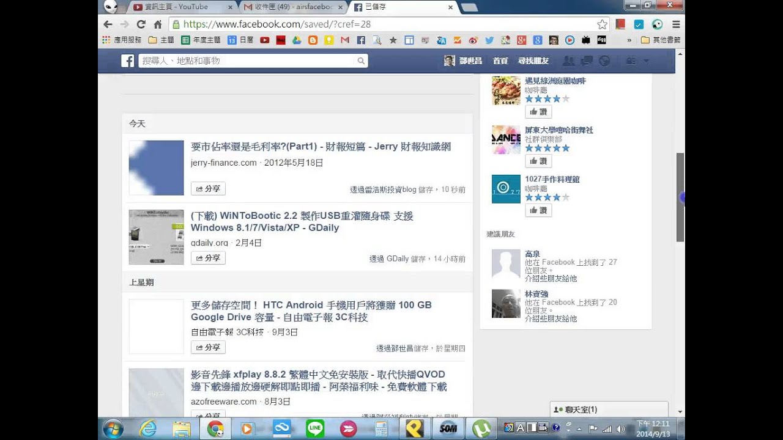Click 首頁 in the Facebook header
Screen dimensions: 783x440
(x=500, y=61)
